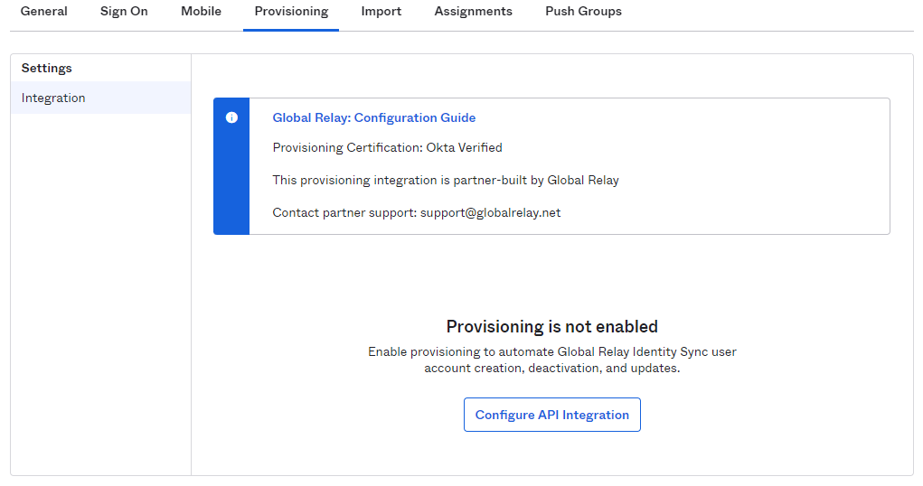This screenshot has width=923, height=486.
Task: Open the General tab
Action: (44, 11)
